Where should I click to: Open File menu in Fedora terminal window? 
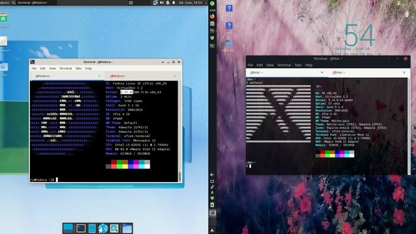point(34,68)
